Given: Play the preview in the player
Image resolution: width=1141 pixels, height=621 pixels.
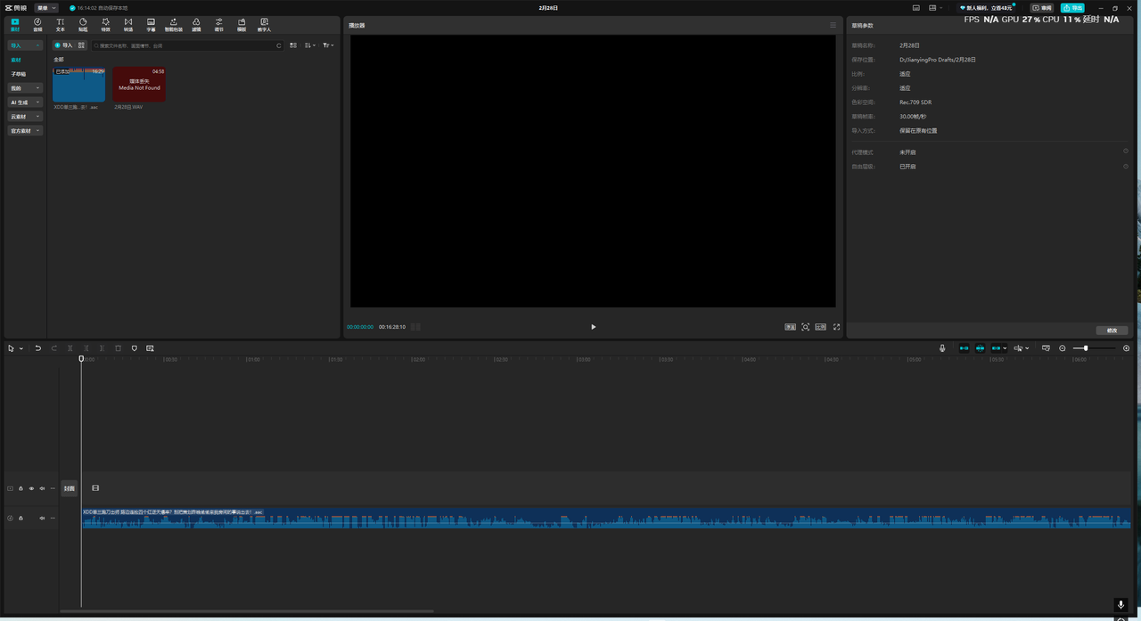Looking at the screenshot, I should click(x=594, y=327).
